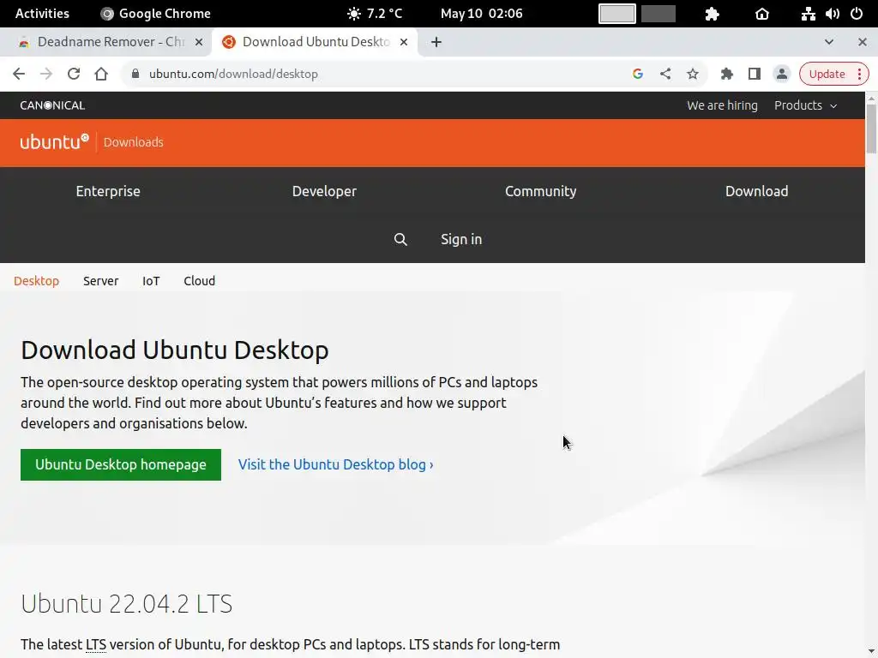Open the Enterprise menu
Screen dimensions: 878x658
coord(108,191)
